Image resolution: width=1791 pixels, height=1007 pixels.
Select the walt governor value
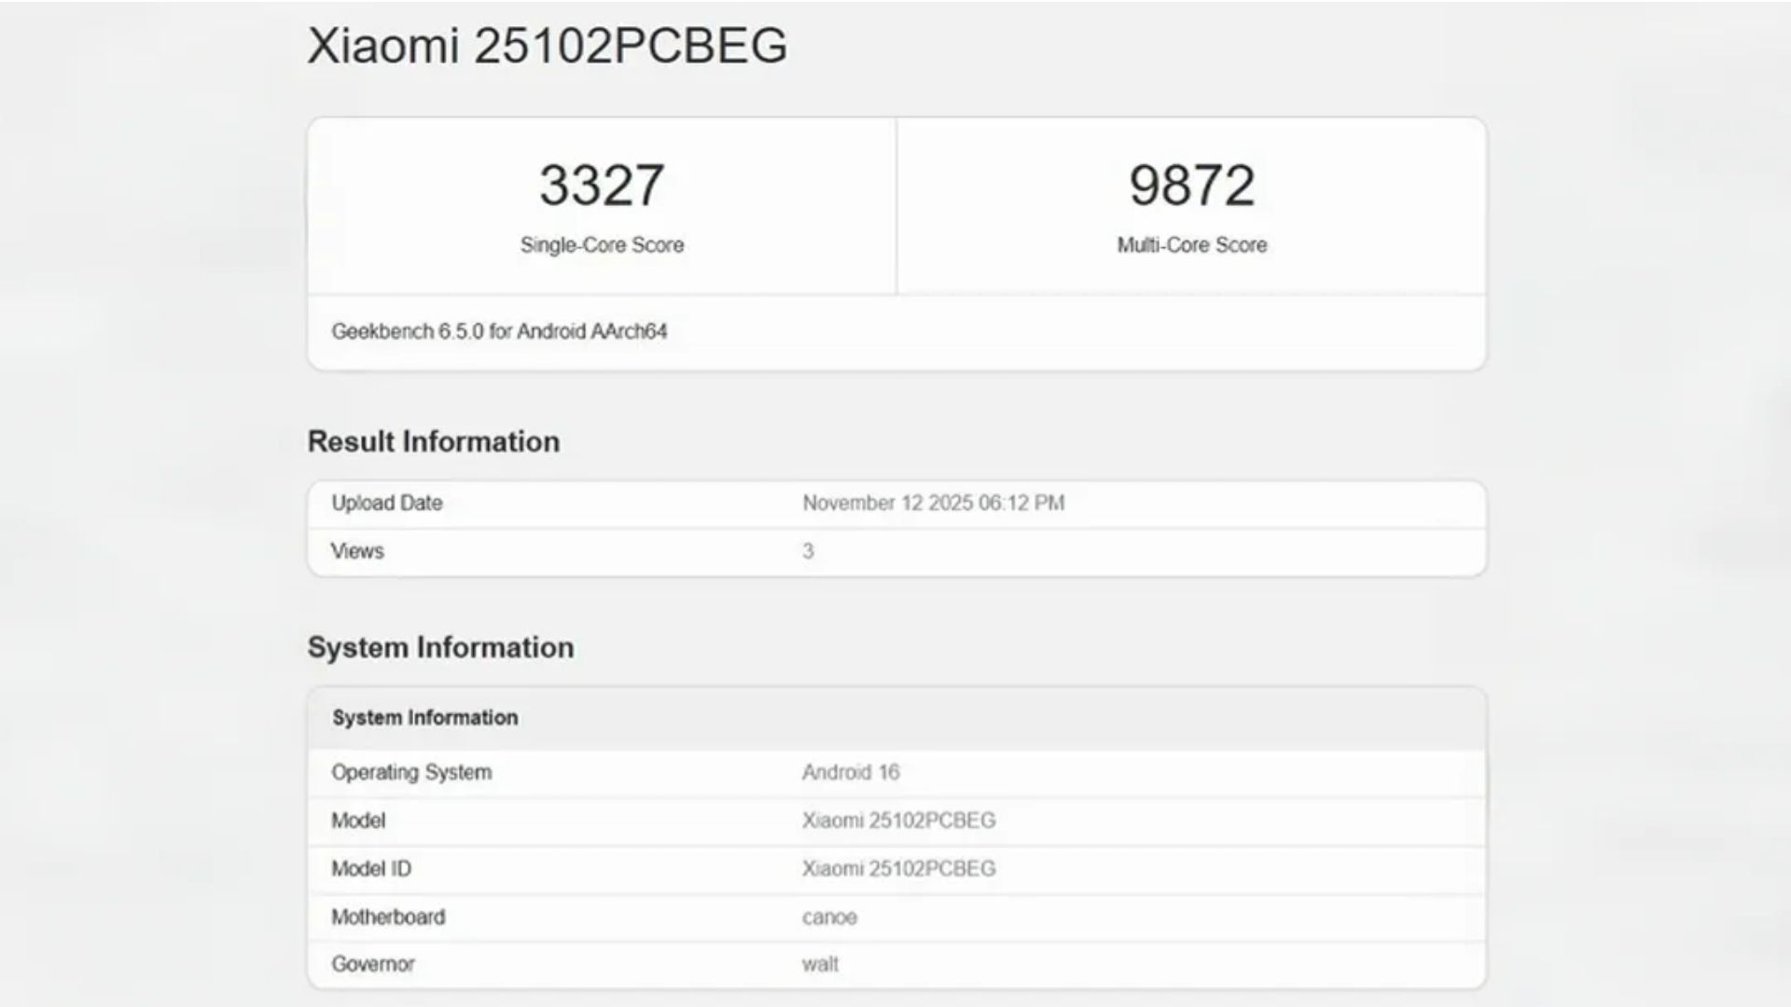click(x=821, y=964)
